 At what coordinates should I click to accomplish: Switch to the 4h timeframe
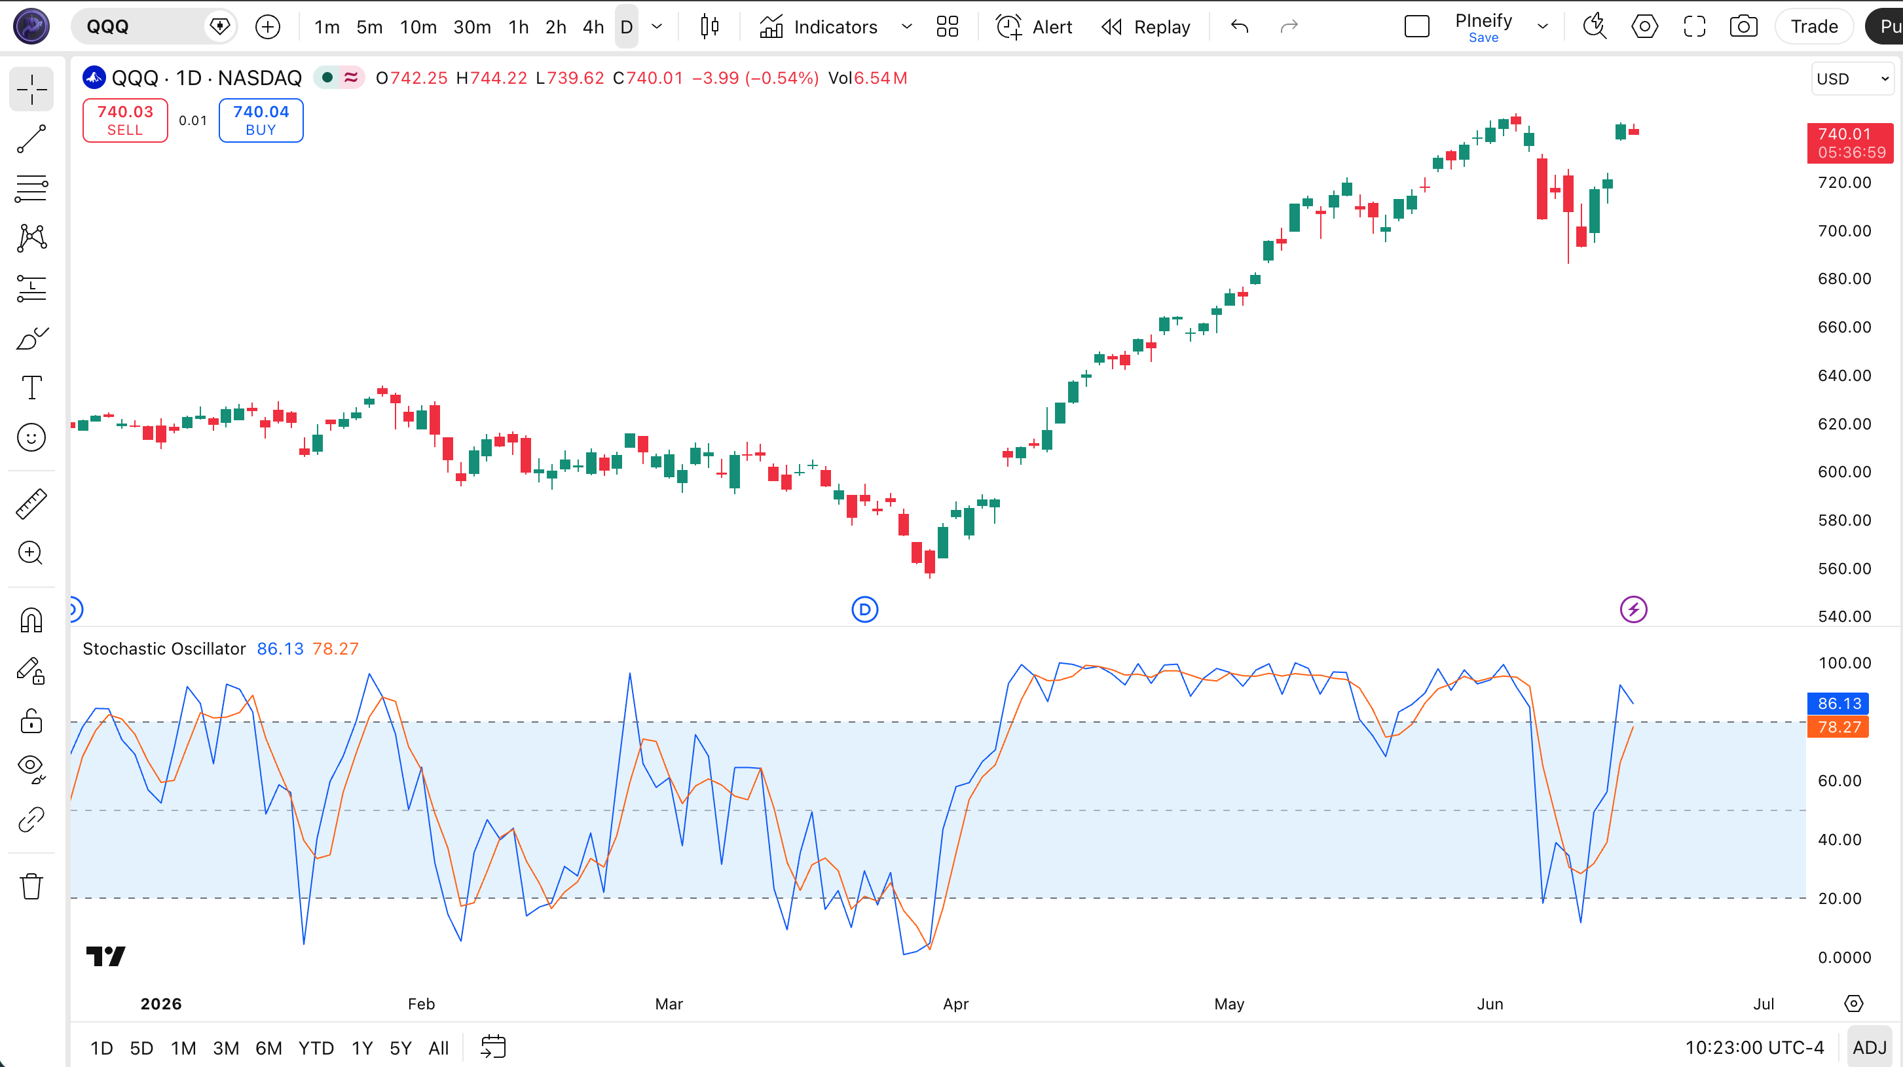pyautogui.click(x=593, y=27)
